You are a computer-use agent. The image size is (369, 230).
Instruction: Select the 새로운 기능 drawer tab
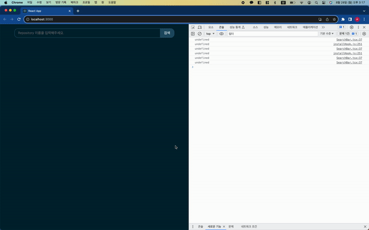coord(214,226)
